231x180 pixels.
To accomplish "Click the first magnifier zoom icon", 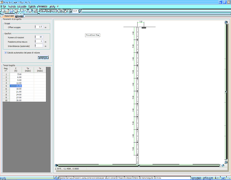I will tap(57, 11).
